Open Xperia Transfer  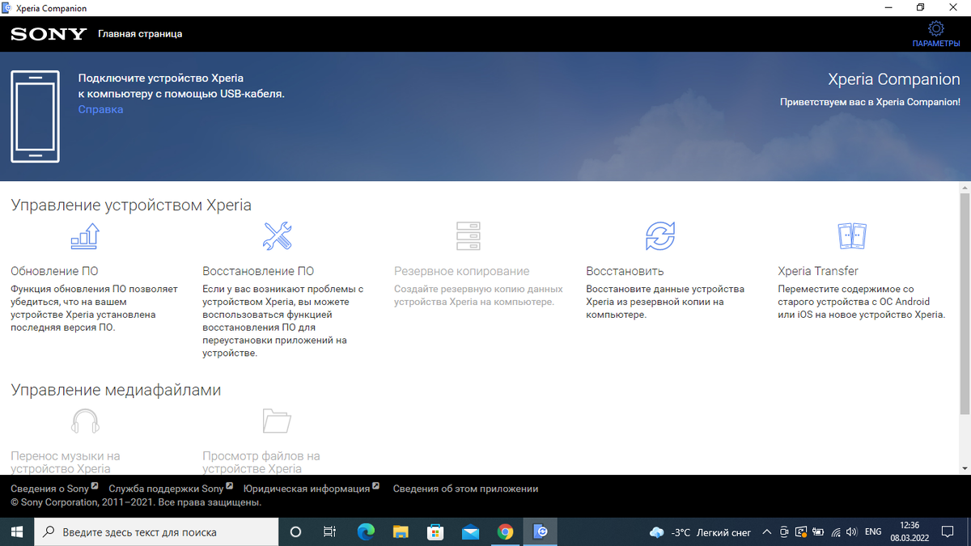(x=818, y=271)
